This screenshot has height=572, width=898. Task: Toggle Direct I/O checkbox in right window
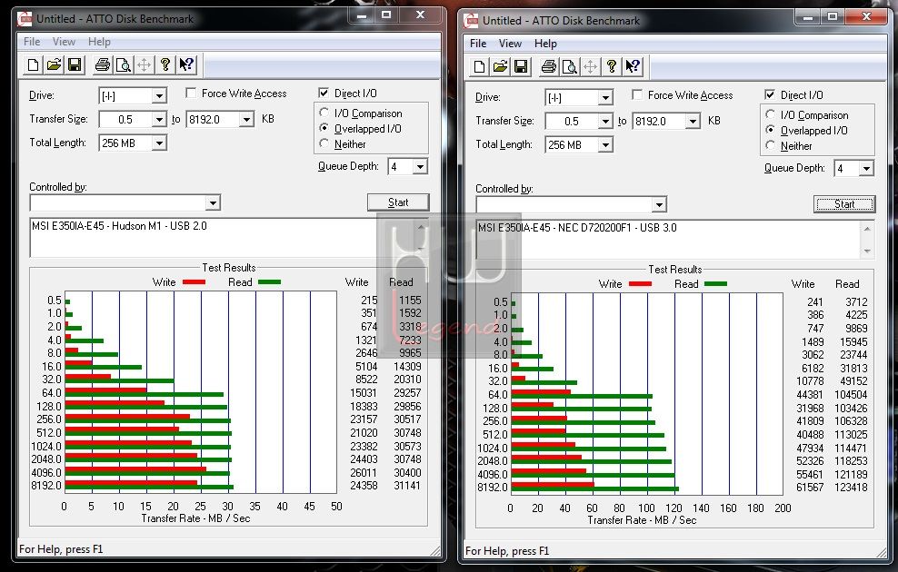(770, 94)
